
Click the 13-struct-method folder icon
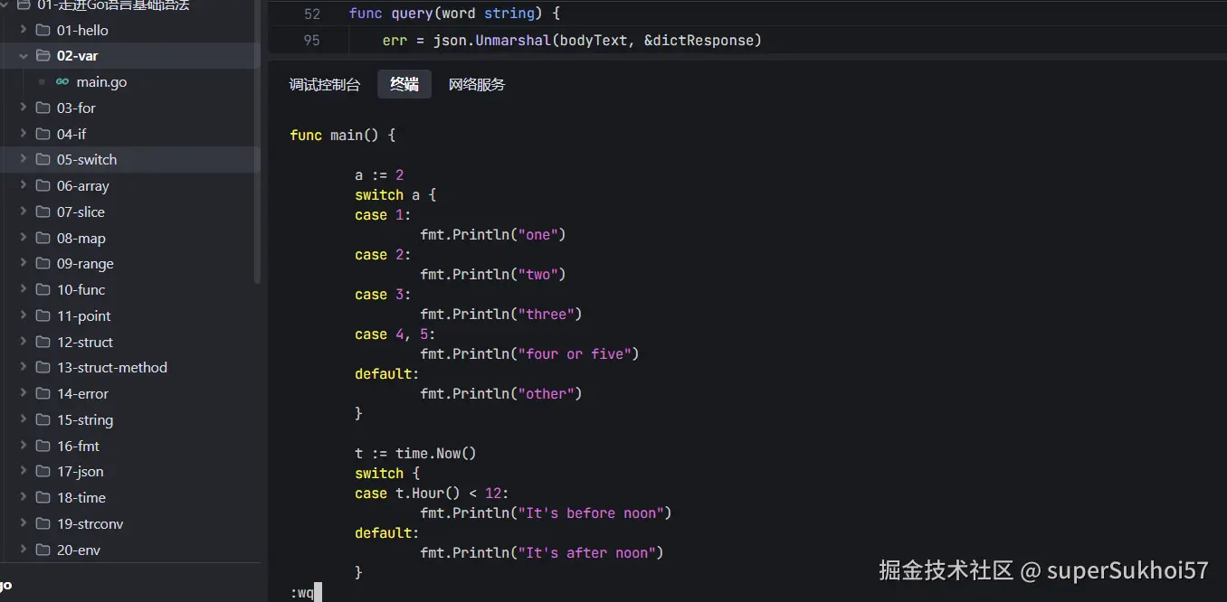[x=43, y=367]
